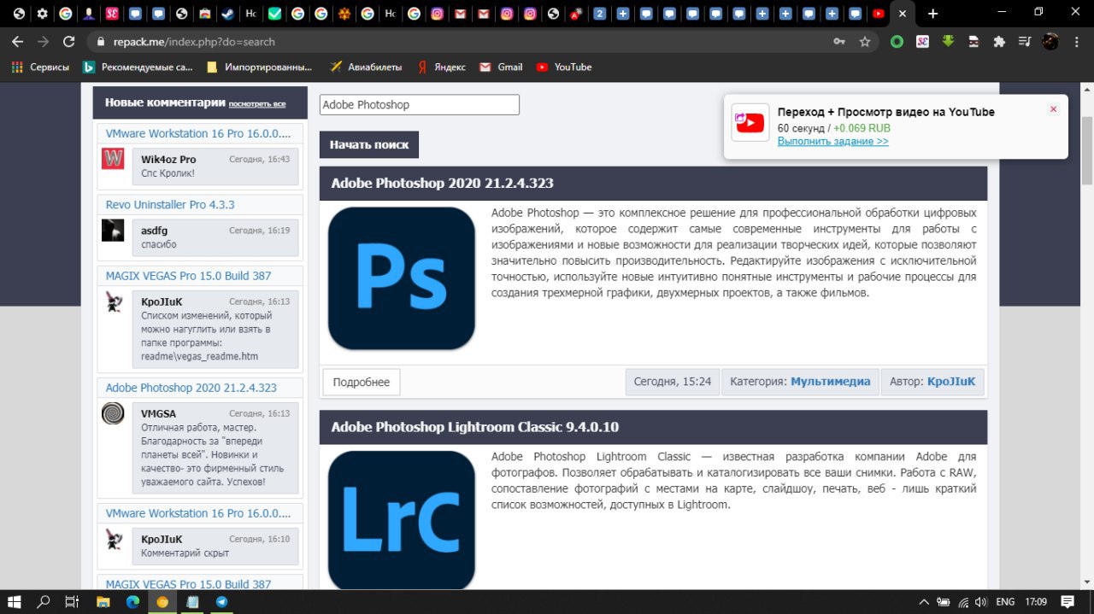
Task: Open the green circle extension icon
Action: point(897,41)
